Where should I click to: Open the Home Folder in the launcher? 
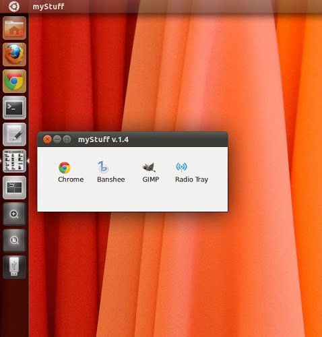[x=14, y=28]
